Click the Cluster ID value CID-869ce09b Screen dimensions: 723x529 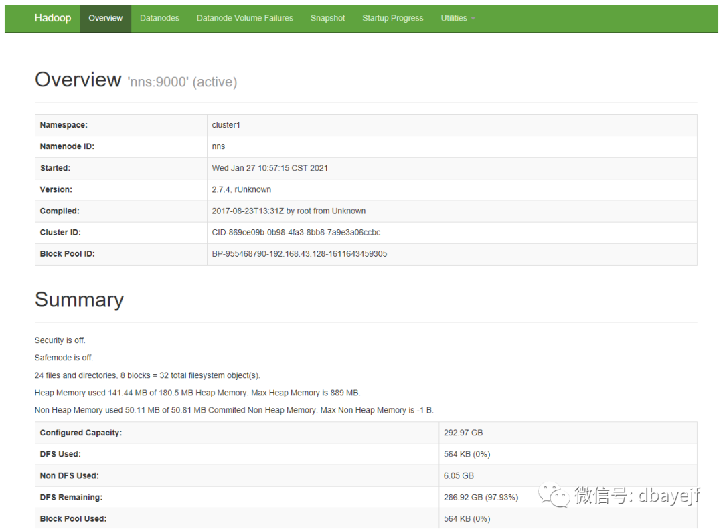click(x=296, y=233)
